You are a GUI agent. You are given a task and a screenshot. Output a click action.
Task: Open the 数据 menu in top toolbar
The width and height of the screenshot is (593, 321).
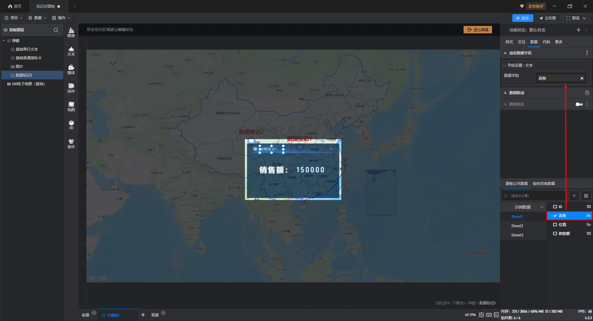37,18
